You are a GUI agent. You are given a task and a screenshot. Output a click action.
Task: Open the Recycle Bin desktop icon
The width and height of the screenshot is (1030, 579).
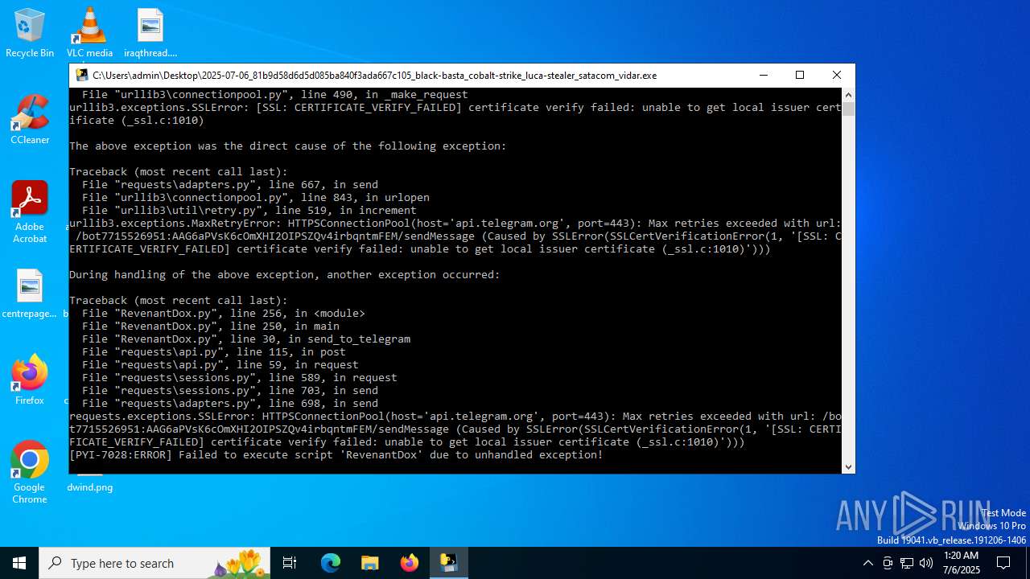[30, 34]
